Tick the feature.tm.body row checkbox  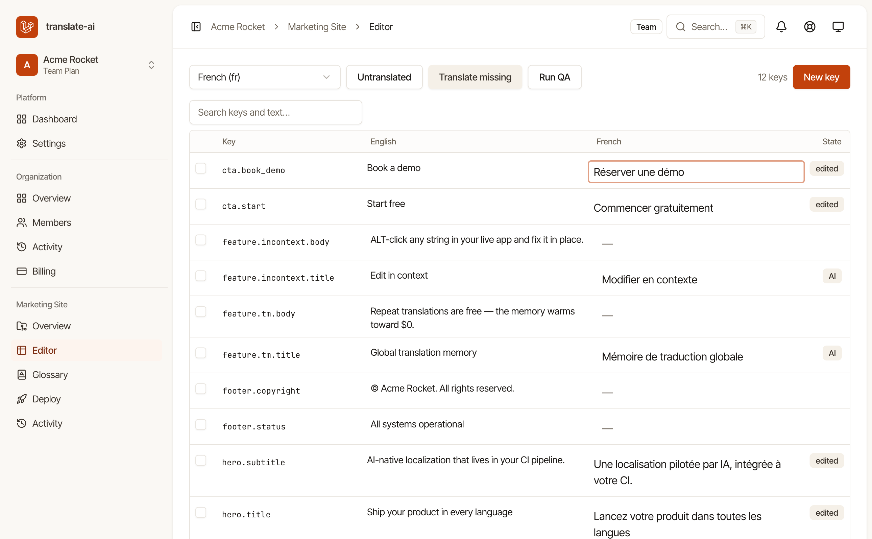point(201,311)
